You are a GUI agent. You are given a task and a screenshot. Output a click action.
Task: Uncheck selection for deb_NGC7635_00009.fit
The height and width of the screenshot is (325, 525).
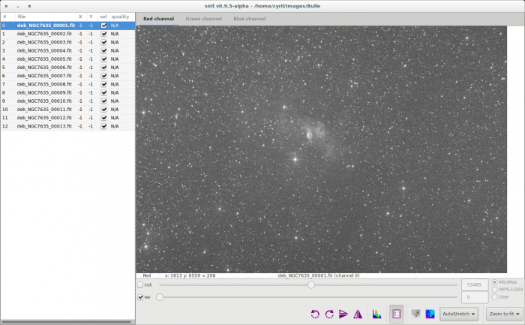[x=103, y=92]
